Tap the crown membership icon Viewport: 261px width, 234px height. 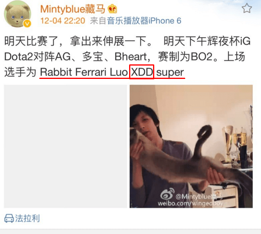(112, 9)
